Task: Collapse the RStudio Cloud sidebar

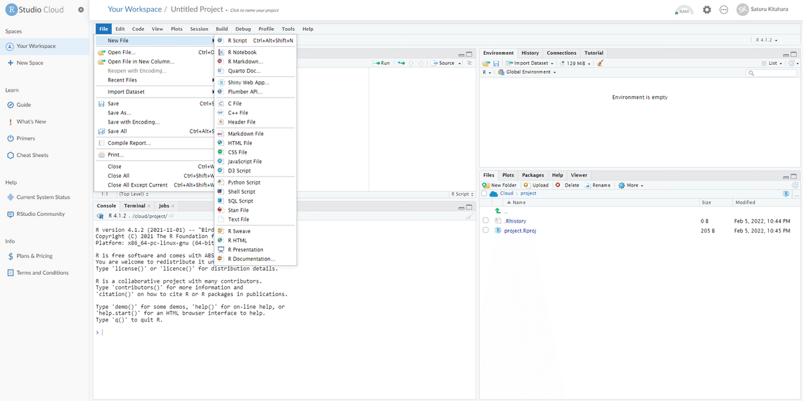Action: pyautogui.click(x=80, y=10)
